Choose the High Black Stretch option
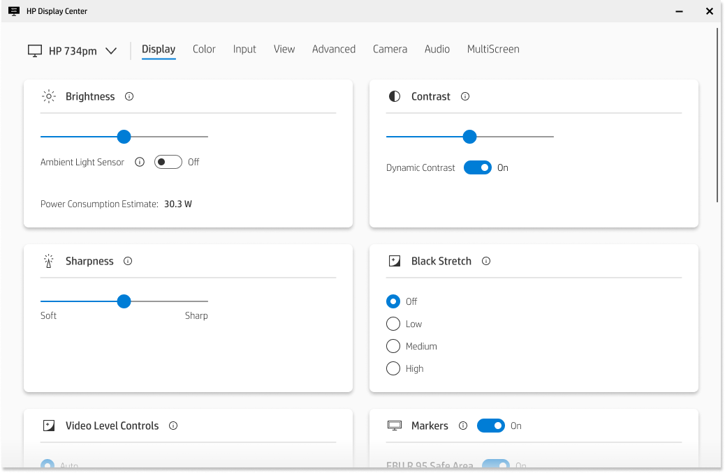This screenshot has height=473, width=725. pos(393,369)
